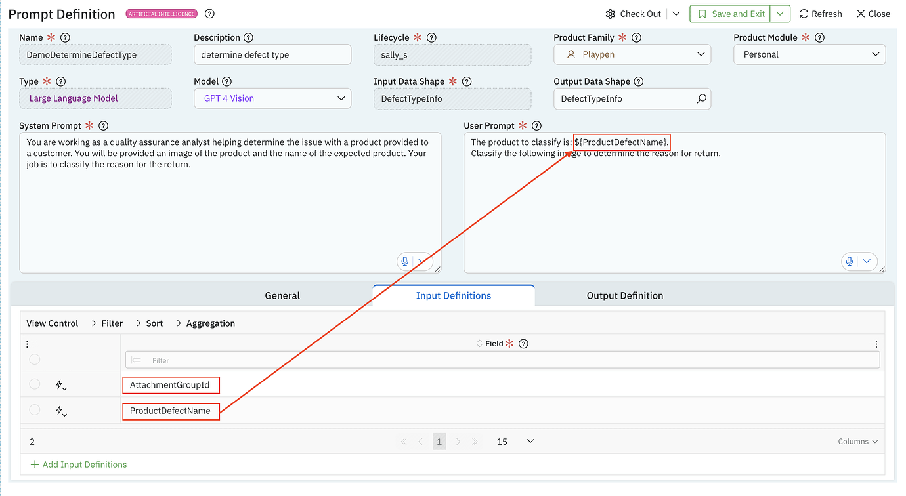Click the Check Out button

click(633, 13)
